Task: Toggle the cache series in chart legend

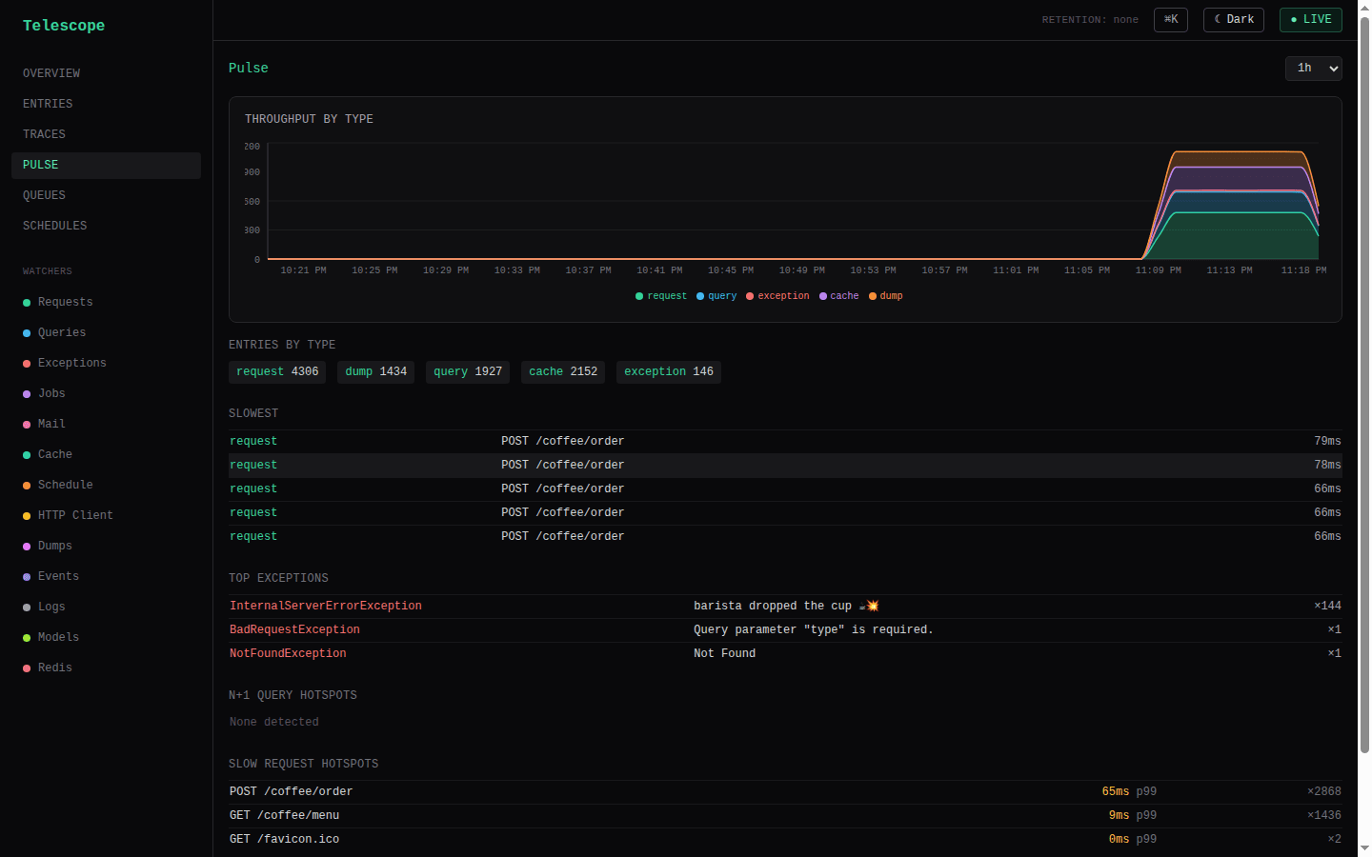Action: (839, 296)
